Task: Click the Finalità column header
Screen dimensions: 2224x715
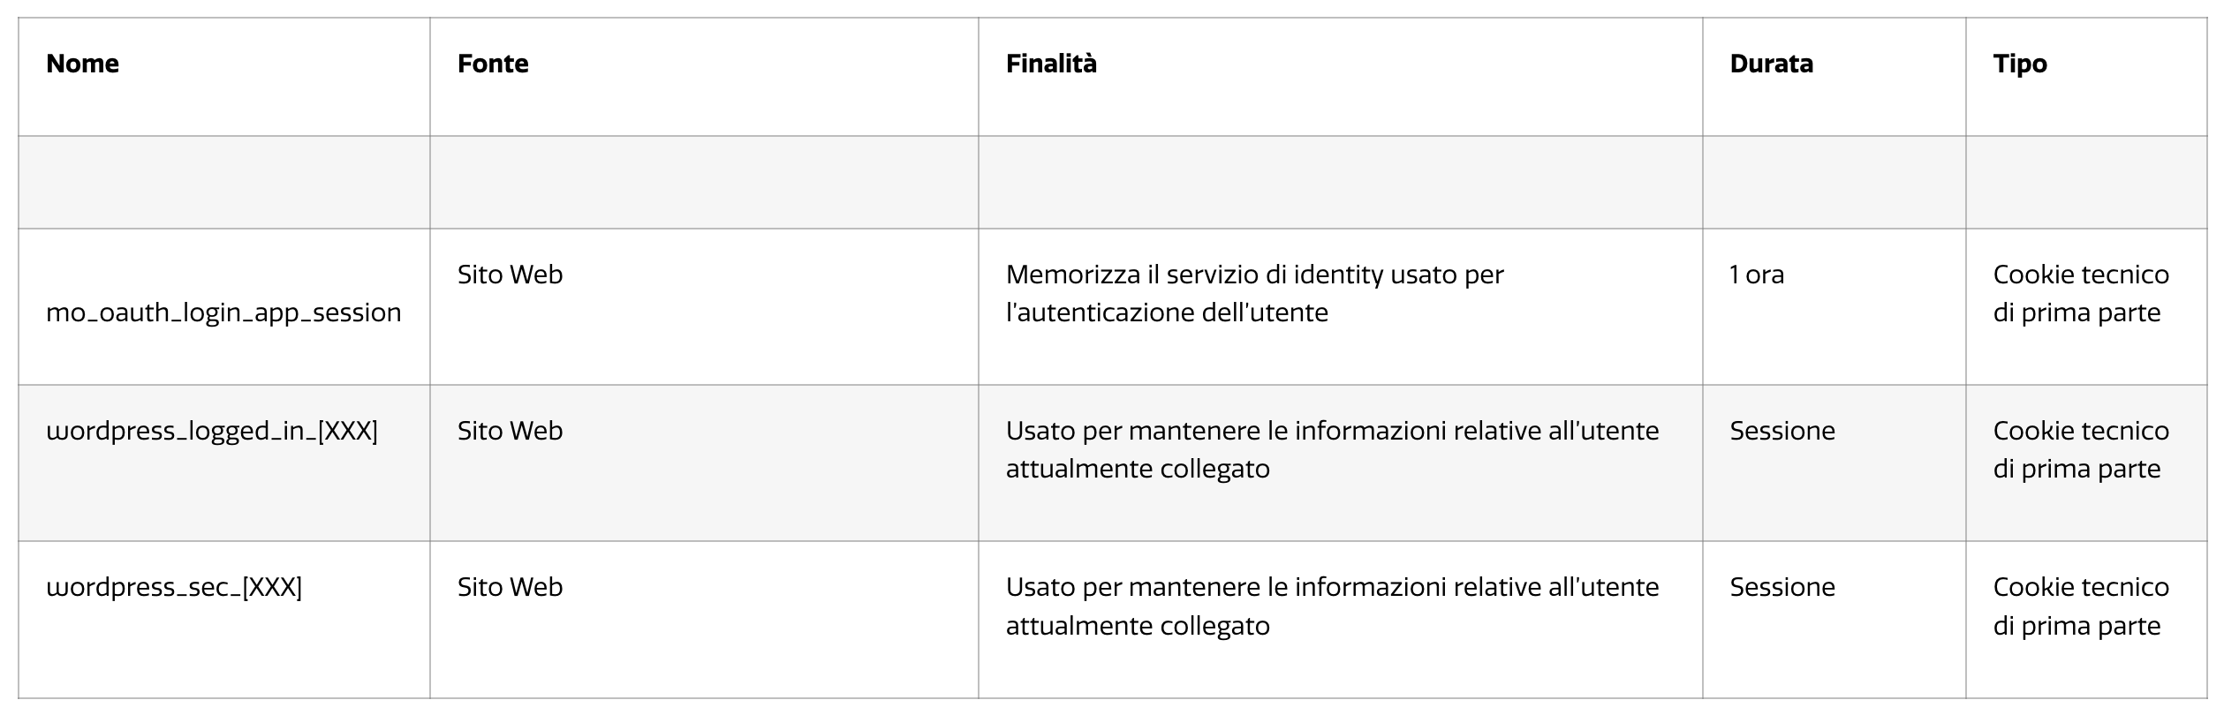Action: click(x=1051, y=64)
